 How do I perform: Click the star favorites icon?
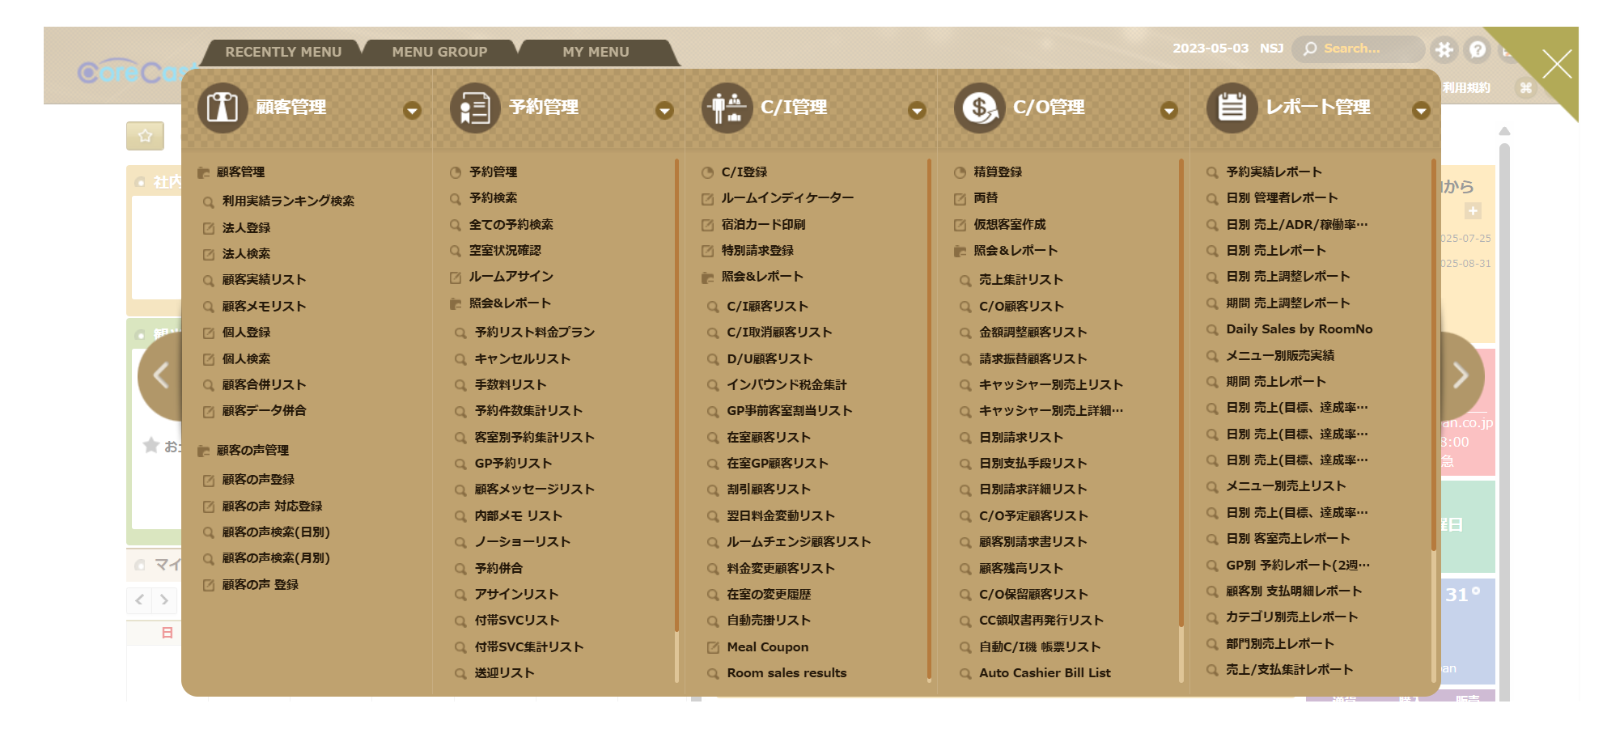(x=146, y=136)
